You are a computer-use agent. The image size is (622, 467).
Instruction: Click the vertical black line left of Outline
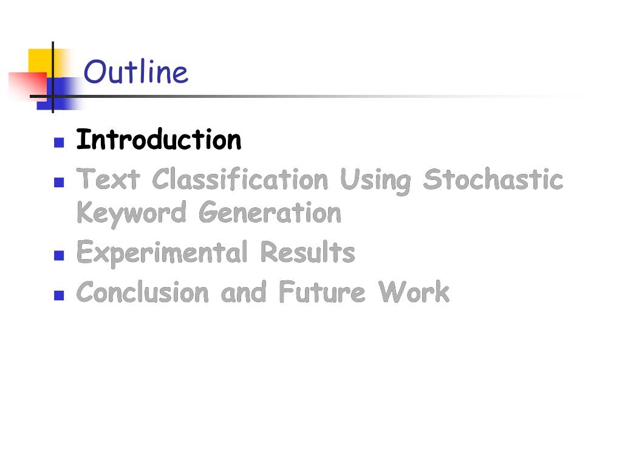[53, 77]
